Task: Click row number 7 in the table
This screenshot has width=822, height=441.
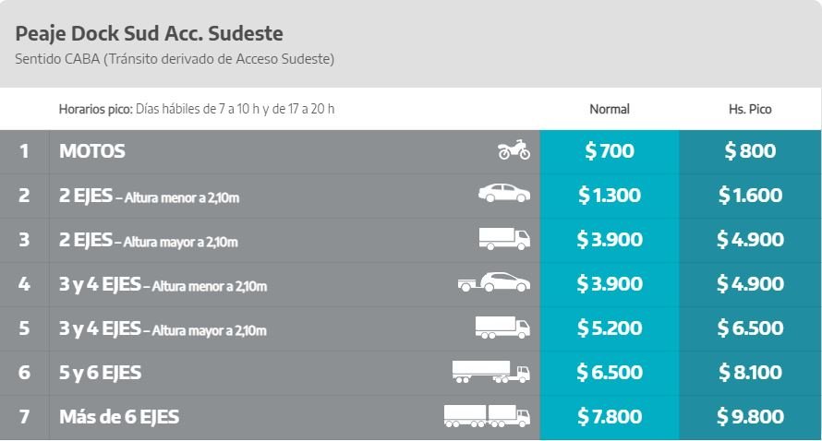Action: [24, 417]
